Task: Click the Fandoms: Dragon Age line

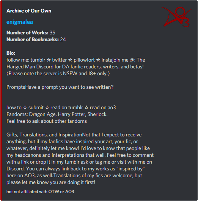Action: (x=57, y=114)
